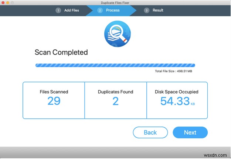Click the step 2 number badge
The height and width of the screenshot is (159, 231).
pyautogui.click(x=100, y=10)
